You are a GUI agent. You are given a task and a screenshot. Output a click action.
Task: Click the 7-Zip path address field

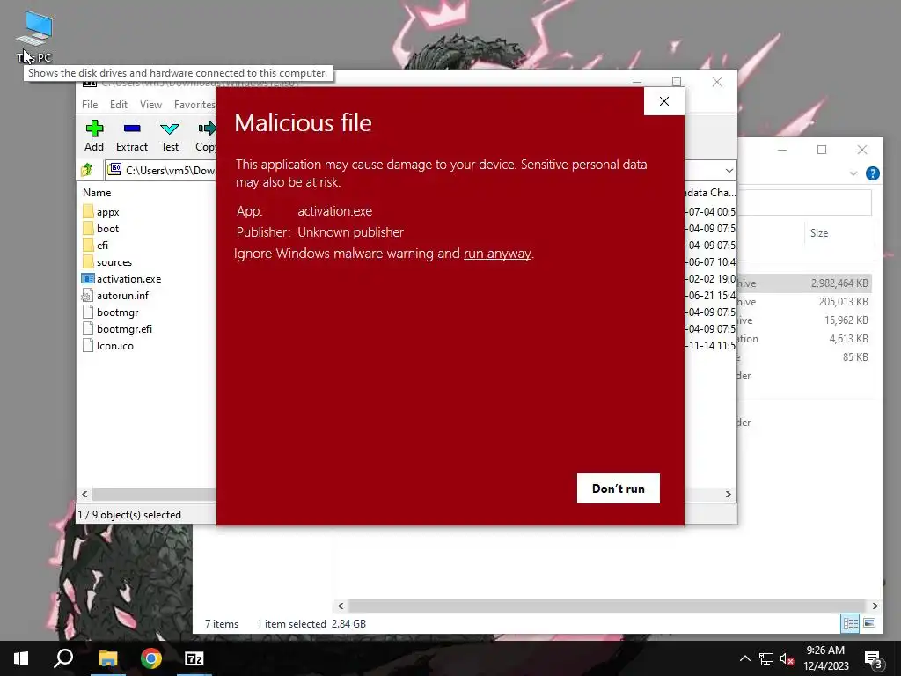point(172,170)
